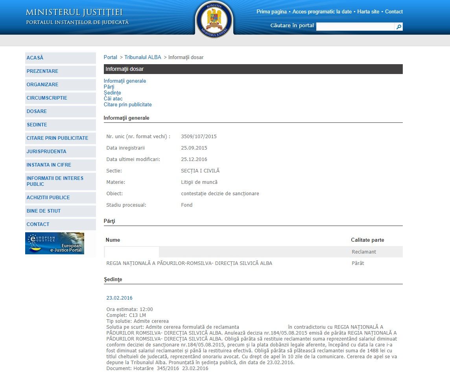
Task: Click Tribunalul ALBA breadcrumb link
Action: point(143,57)
